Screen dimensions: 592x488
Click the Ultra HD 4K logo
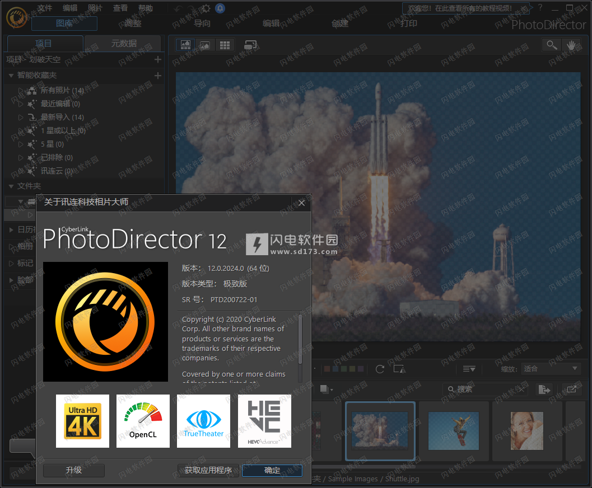(82, 421)
